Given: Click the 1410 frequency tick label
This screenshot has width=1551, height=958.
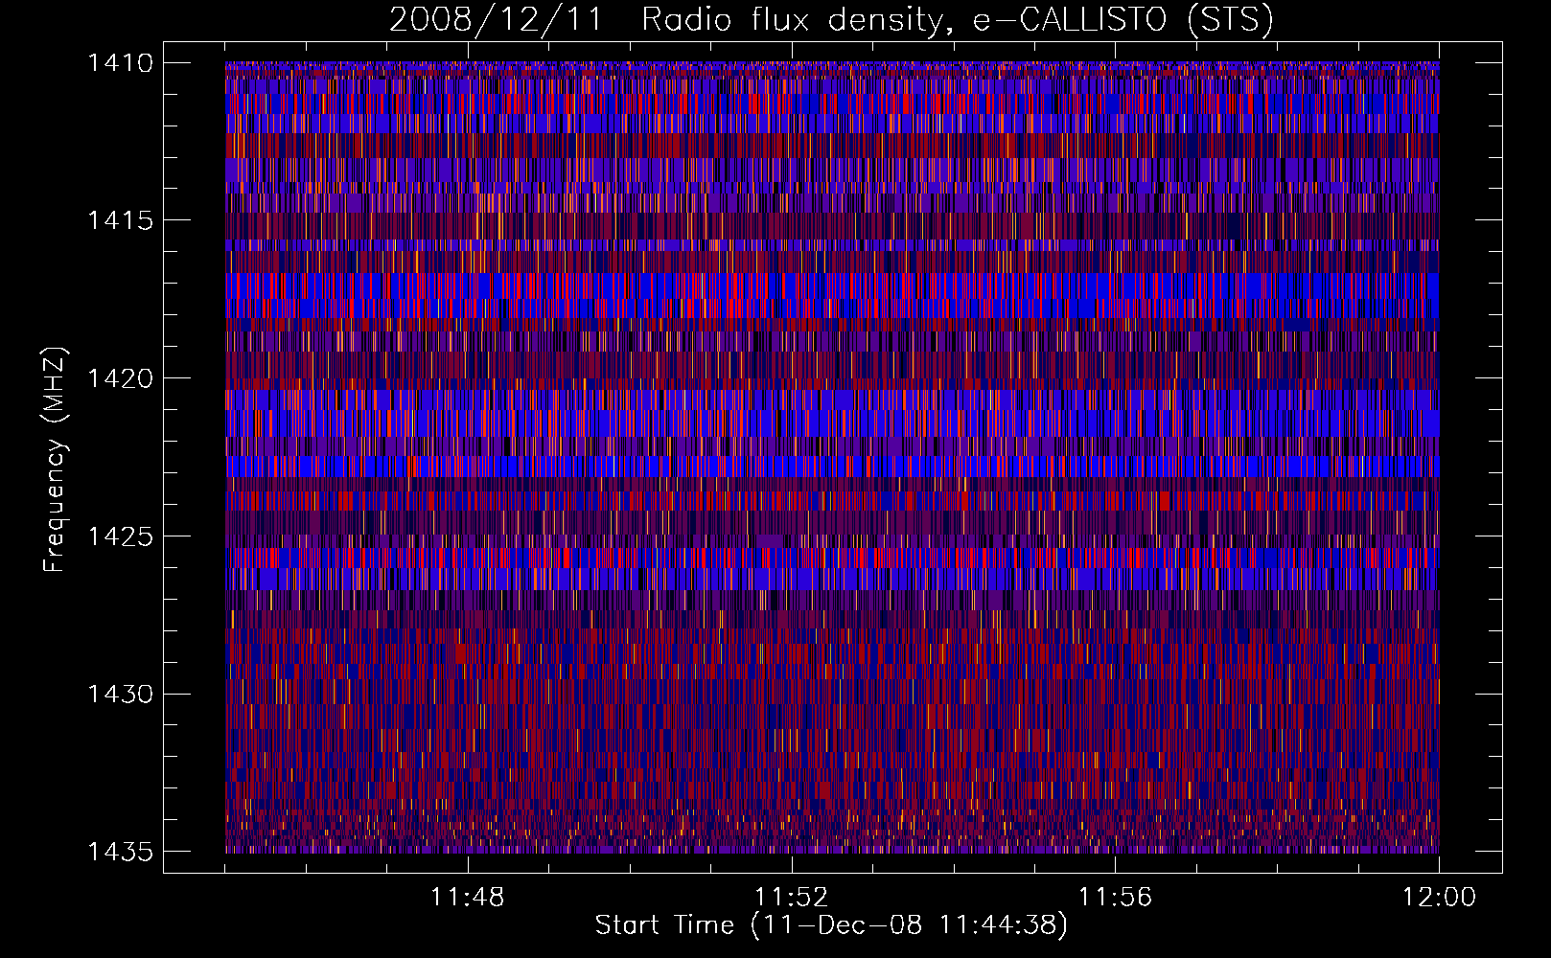Looking at the screenshot, I should [120, 63].
